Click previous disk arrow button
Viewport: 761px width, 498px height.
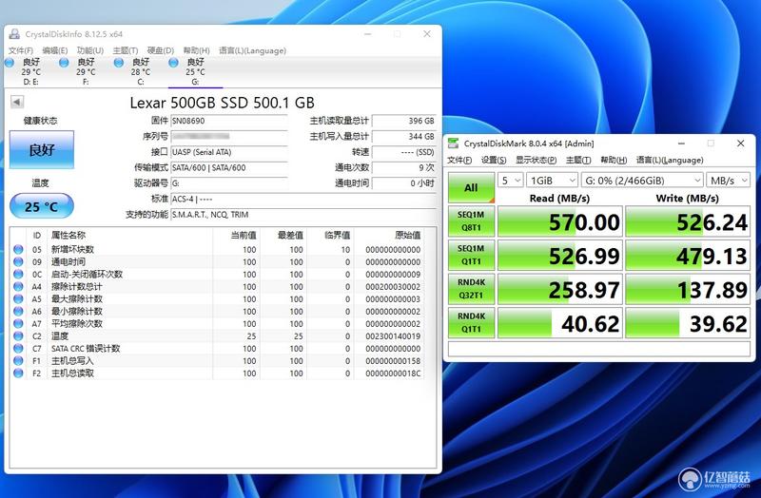tap(17, 102)
